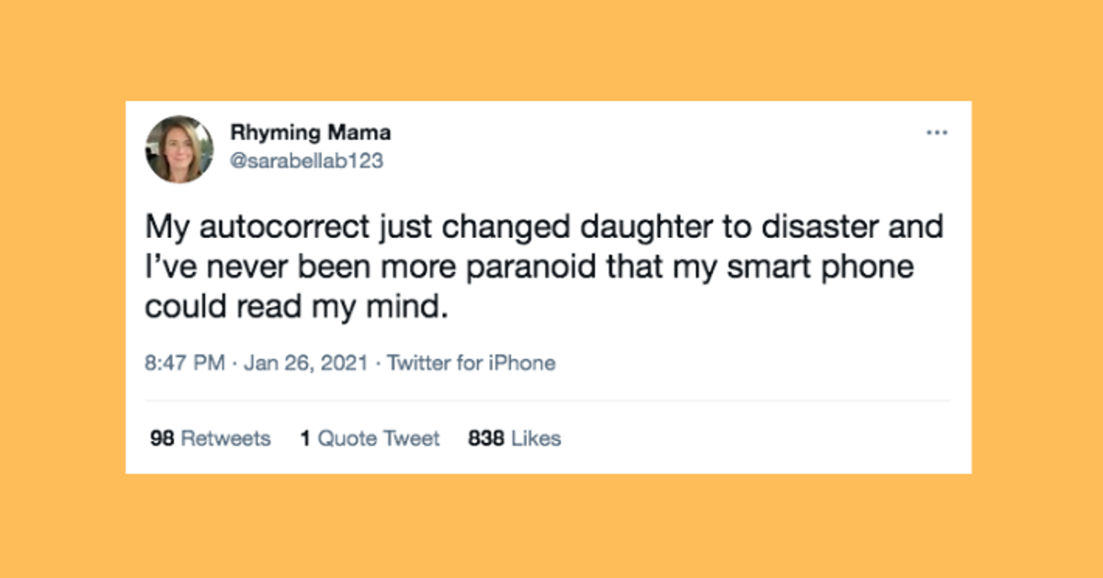Visit the @sarabellab123 handle profile
This screenshot has height=578, width=1103.
pyautogui.click(x=306, y=161)
